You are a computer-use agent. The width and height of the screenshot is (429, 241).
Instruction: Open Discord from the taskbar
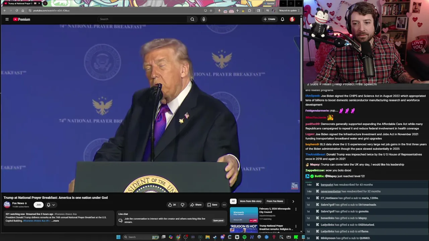222,237
